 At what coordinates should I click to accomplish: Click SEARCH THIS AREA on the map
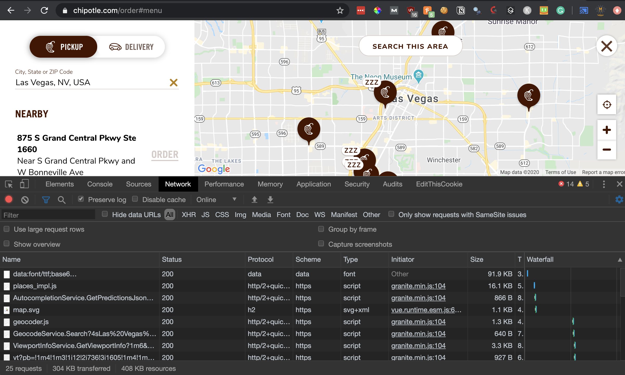tap(410, 46)
